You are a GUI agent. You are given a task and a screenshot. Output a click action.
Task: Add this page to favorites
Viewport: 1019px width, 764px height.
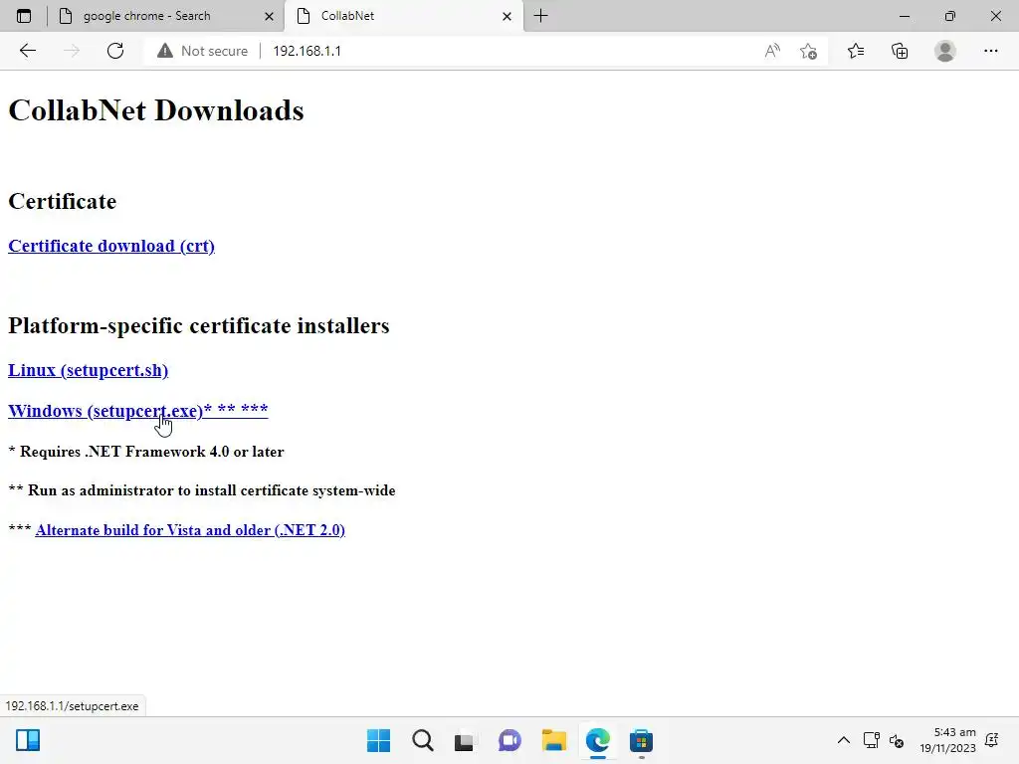[x=808, y=51]
